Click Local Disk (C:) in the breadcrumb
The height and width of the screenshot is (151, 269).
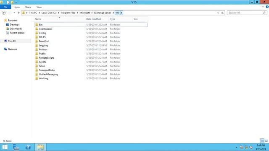coord(49,13)
